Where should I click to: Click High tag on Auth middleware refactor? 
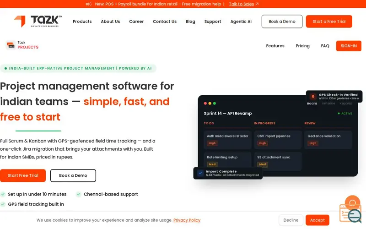pyautogui.click(x=212, y=143)
